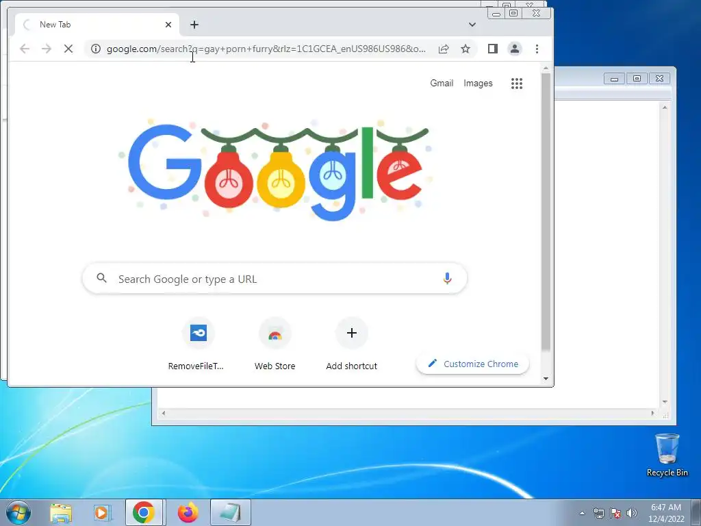Bookmark this tab with the star icon
The height and width of the screenshot is (526, 701).
pos(466,49)
